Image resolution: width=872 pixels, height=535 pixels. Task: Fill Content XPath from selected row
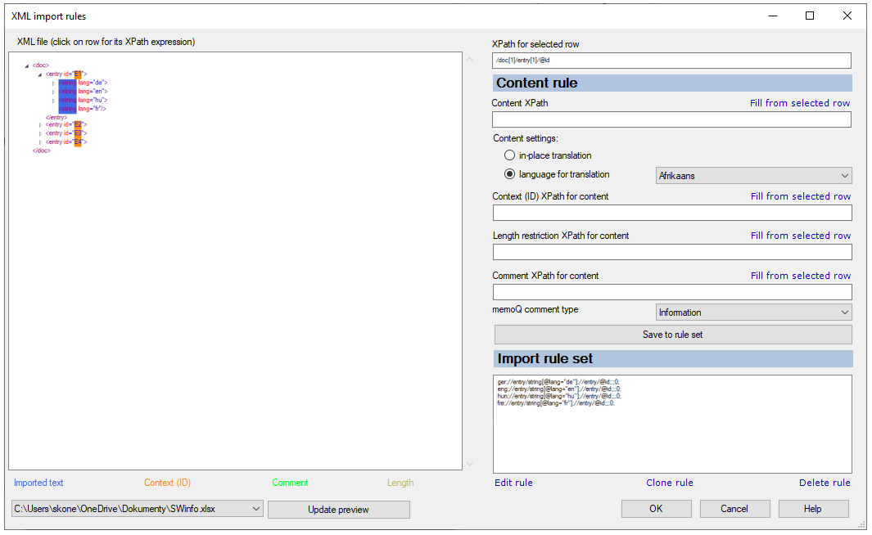[800, 102]
